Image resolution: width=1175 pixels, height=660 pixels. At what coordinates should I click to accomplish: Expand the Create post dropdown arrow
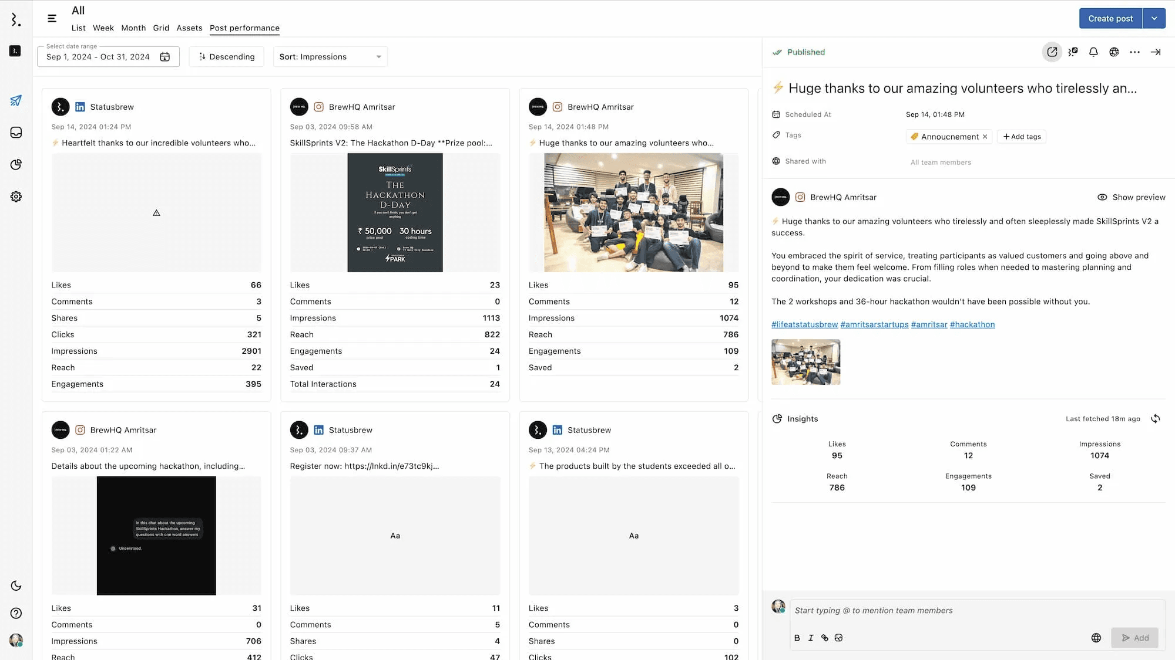(1154, 18)
